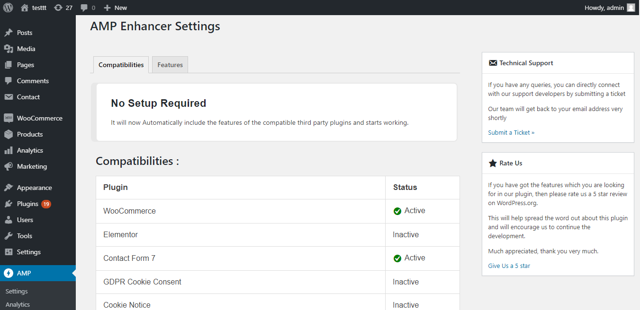Viewport: 640px width, 310px height.
Task: Select the Compatibilities tab
Action: pos(121,65)
